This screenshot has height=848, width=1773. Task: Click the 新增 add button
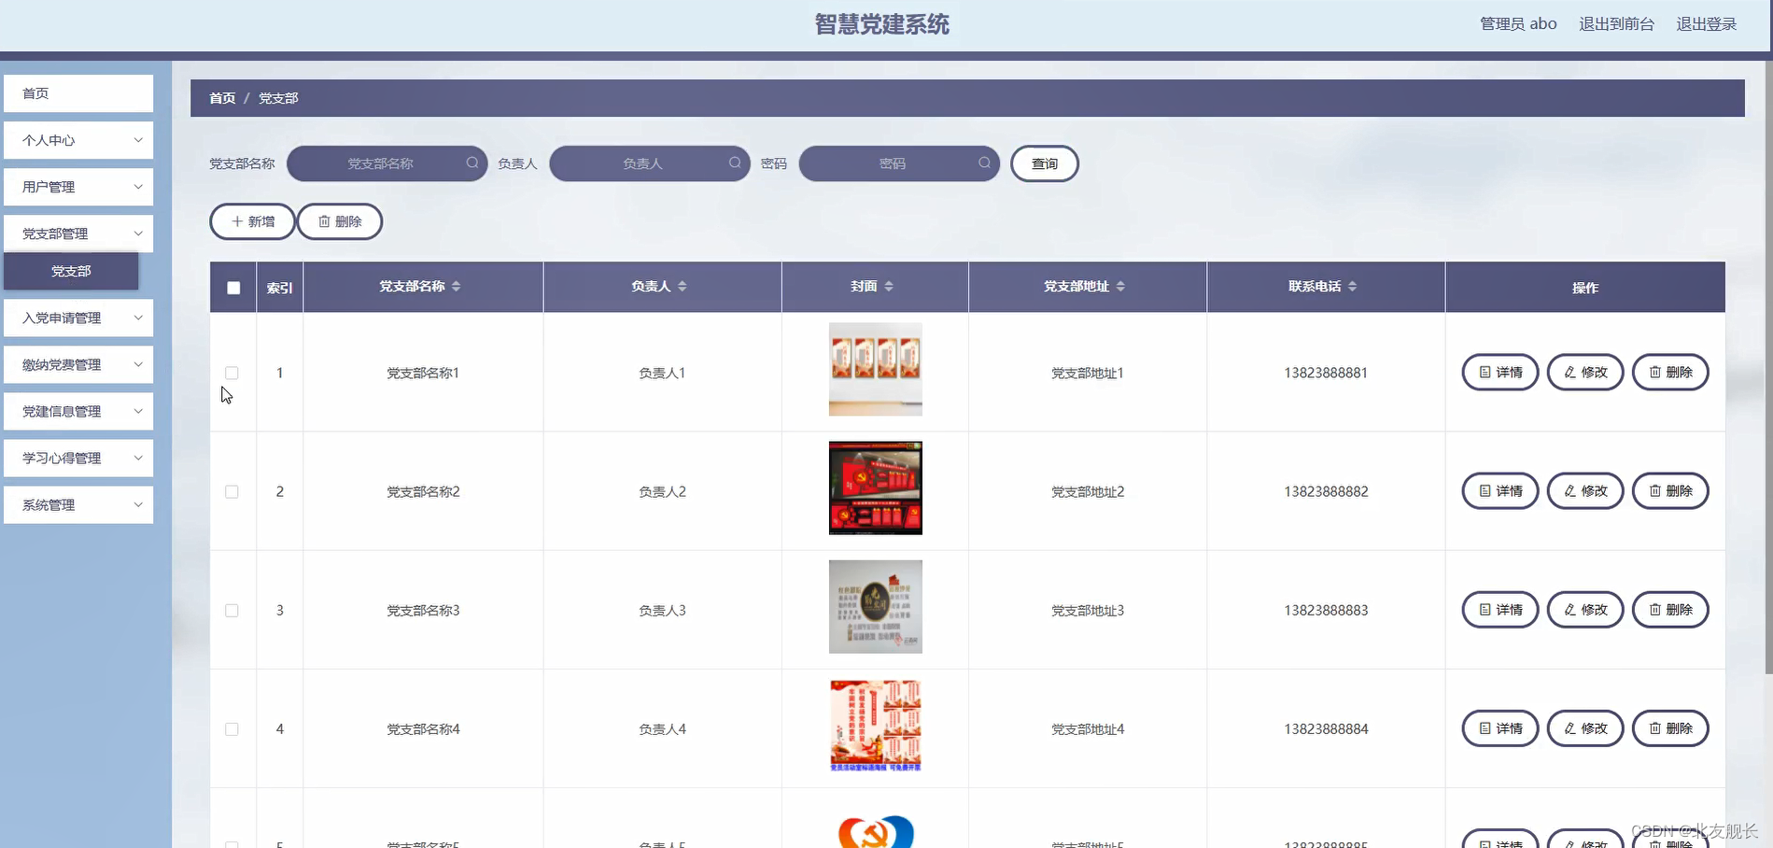click(252, 221)
